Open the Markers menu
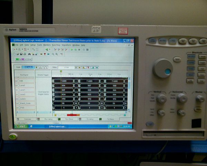 click(x=47, y=45)
